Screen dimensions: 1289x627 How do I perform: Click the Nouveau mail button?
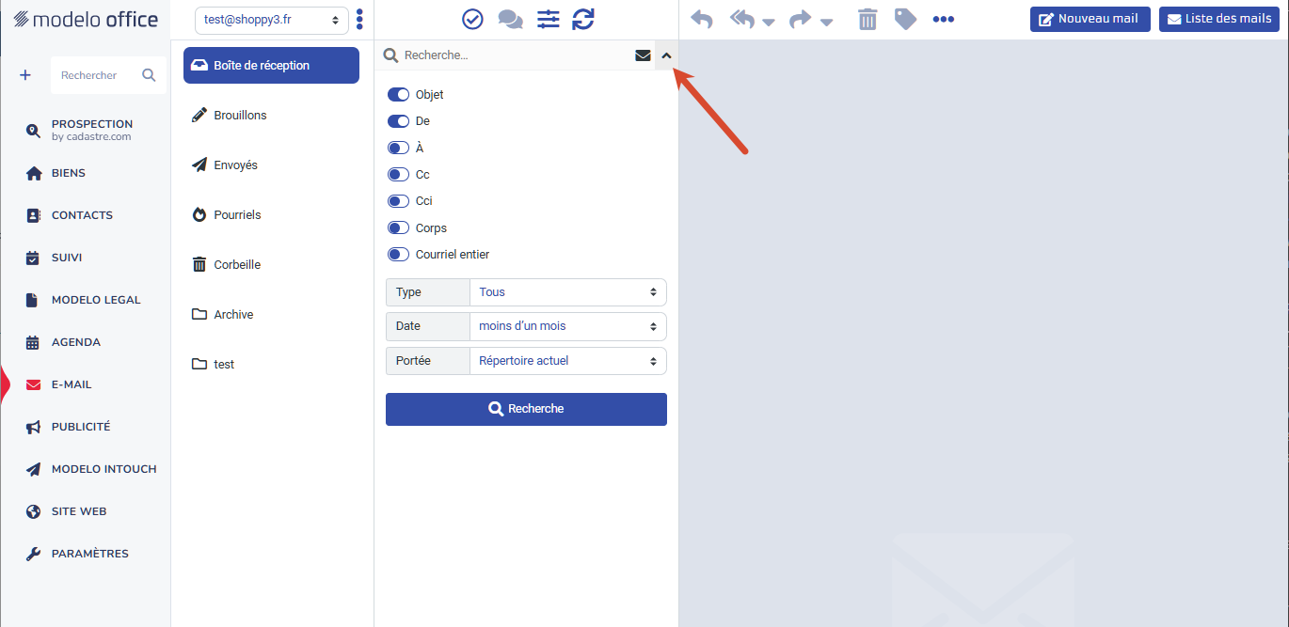(x=1090, y=19)
